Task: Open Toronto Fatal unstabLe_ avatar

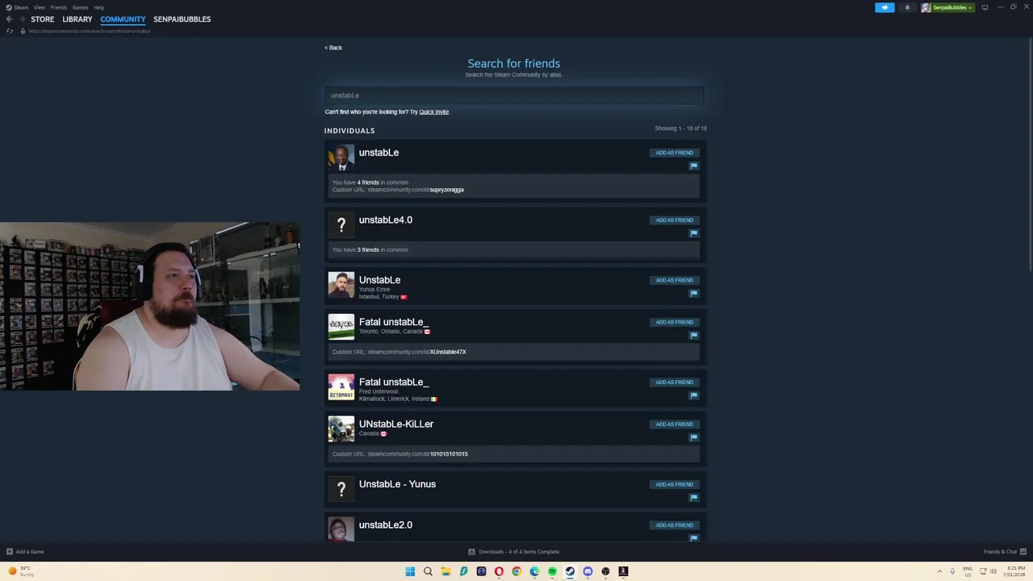Action: pos(341,327)
